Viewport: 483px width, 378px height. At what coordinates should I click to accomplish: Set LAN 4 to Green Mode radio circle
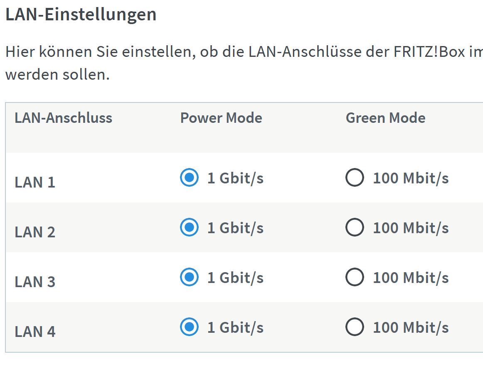coord(355,327)
